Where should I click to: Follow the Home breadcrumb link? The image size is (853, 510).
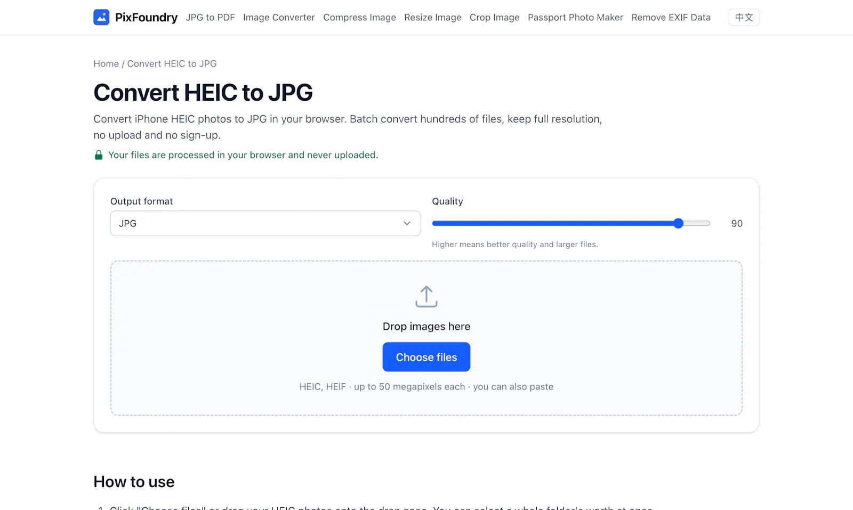point(106,64)
